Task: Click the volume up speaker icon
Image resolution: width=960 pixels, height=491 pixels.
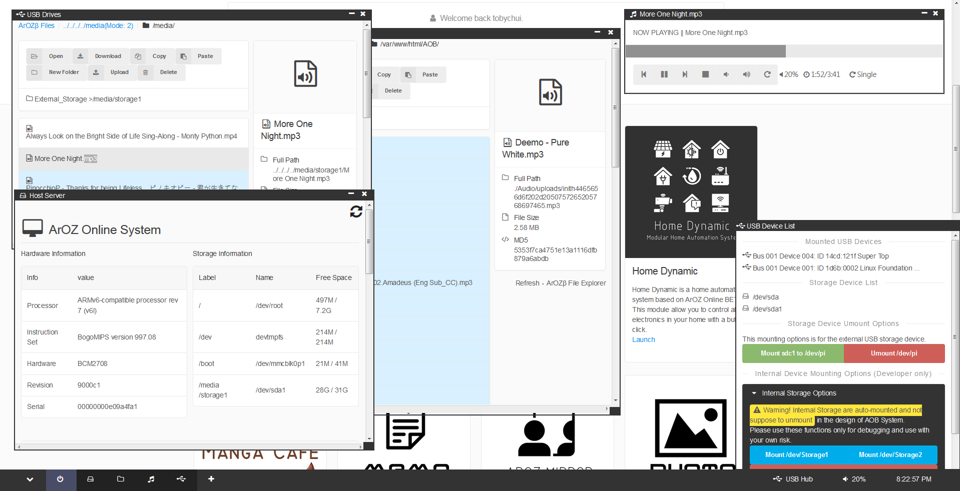Action: [746, 74]
